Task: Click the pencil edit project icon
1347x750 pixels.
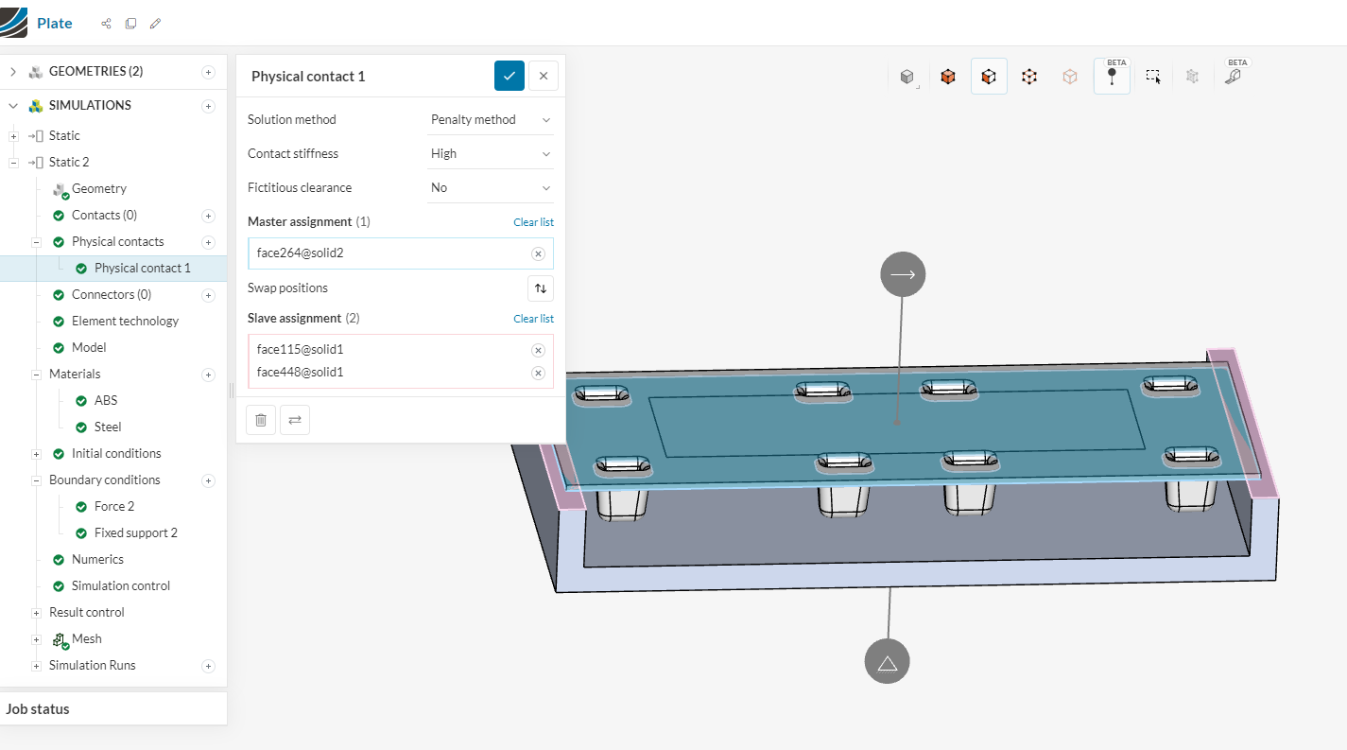Action: (155, 24)
